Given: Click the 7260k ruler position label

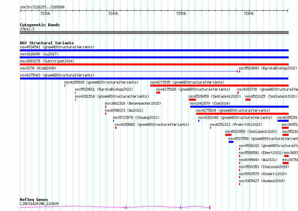Looking at the screenshot, I should [249, 13].
